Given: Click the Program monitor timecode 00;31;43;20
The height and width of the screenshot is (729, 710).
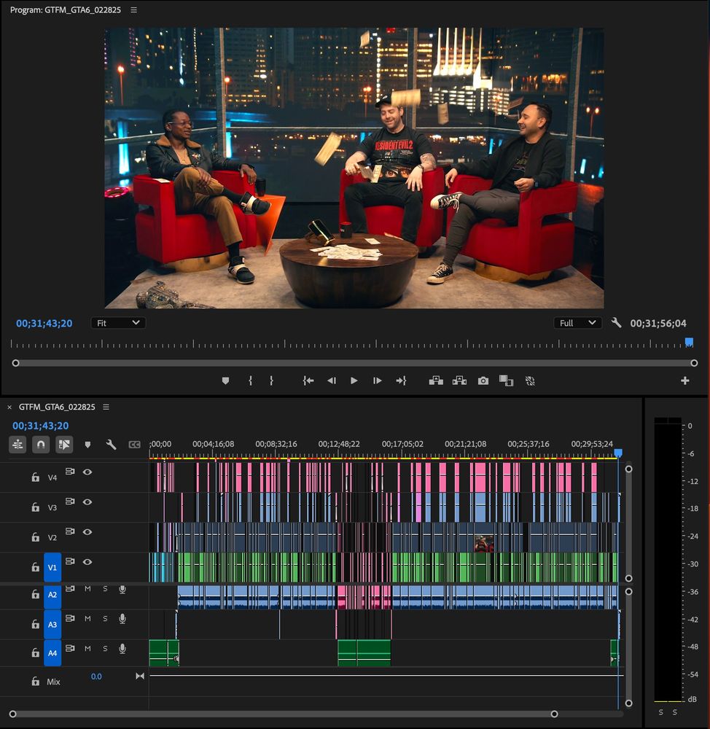Looking at the screenshot, I should tap(44, 323).
